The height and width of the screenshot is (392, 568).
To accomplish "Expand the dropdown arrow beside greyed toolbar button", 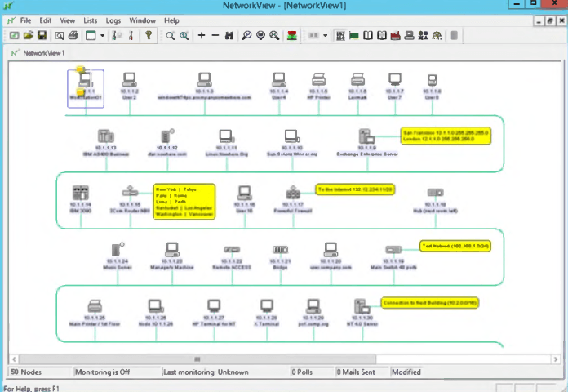I will pyautogui.click(x=325, y=36).
